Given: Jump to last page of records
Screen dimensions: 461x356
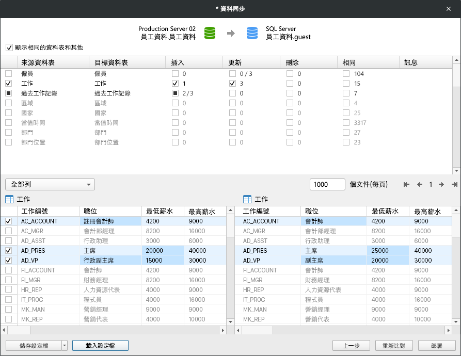Looking at the screenshot, I should point(454,185).
